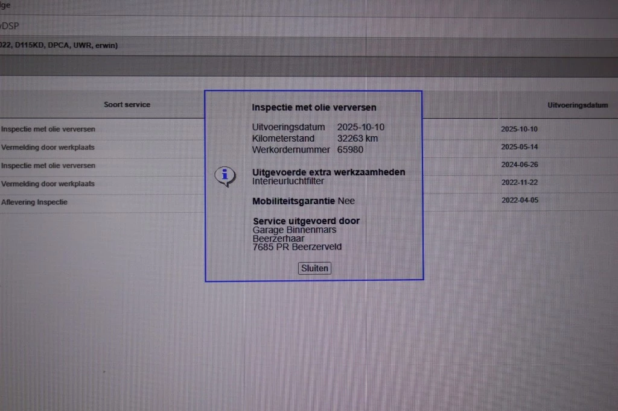Screen dimensions: 618x411
Task: Click the Garage Binnenmars name
Action: point(295,230)
